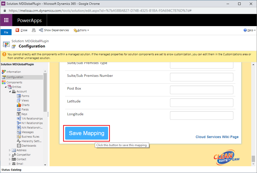This screenshot has height=173, width=257.
Task: Click the main panel scroll up arrow
Action: tap(253, 65)
